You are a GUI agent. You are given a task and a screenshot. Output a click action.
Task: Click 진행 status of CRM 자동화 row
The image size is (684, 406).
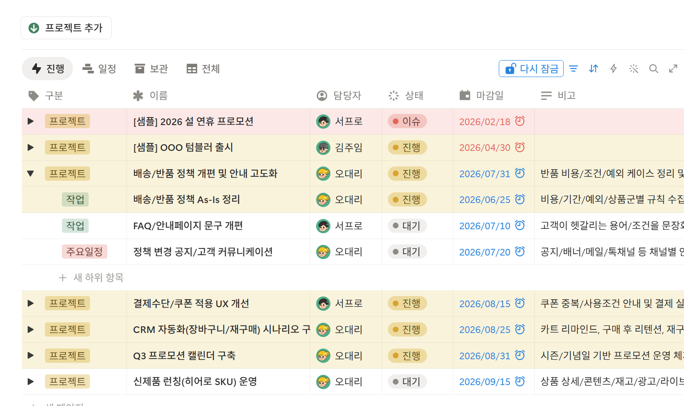click(407, 329)
